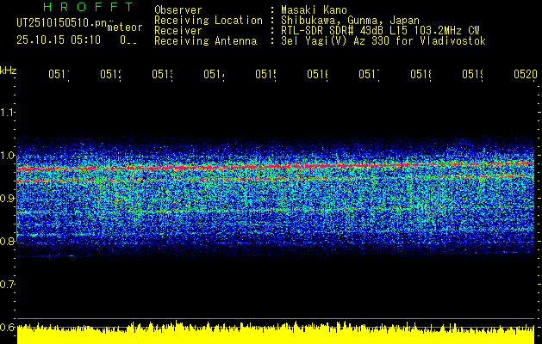This screenshot has width=542, height=344.
Task: Click the 1.0 kHz axis label
Action: click(7, 156)
